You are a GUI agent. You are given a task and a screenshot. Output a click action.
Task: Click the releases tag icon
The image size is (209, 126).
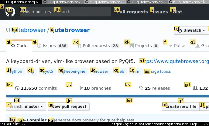[141, 88]
